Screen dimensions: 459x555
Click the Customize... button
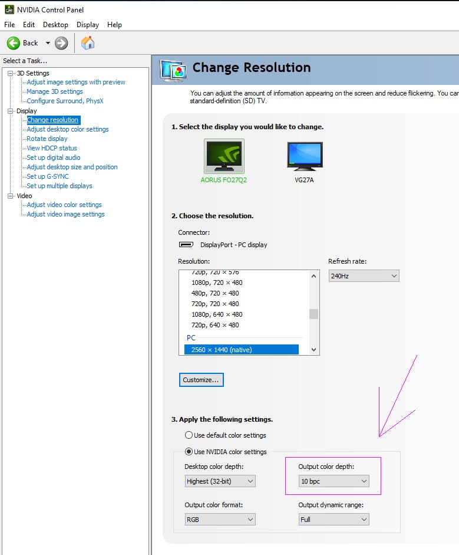tap(201, 380)
